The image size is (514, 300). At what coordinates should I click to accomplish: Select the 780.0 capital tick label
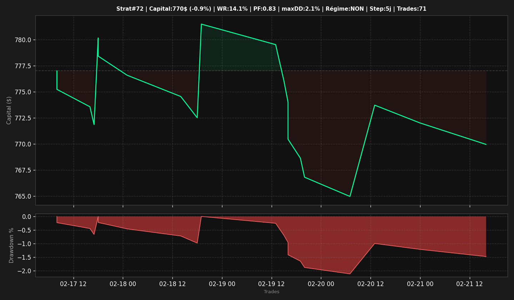pyautogui.click(x=23, y=40)
